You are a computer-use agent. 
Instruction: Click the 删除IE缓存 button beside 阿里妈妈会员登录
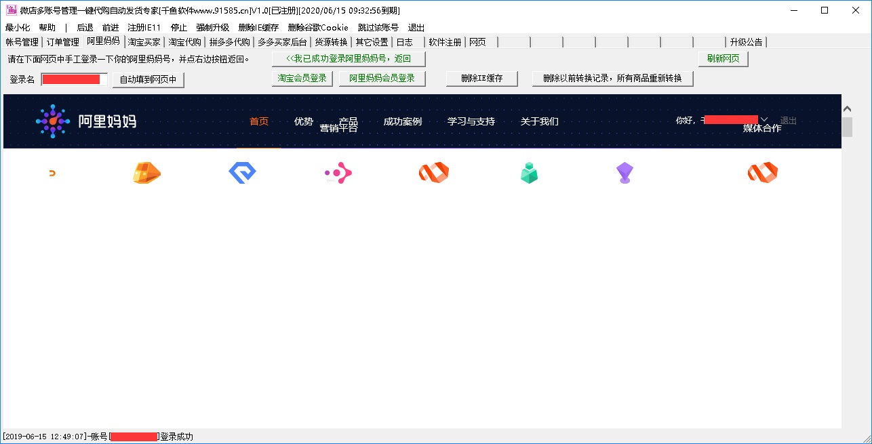(482, 79)
